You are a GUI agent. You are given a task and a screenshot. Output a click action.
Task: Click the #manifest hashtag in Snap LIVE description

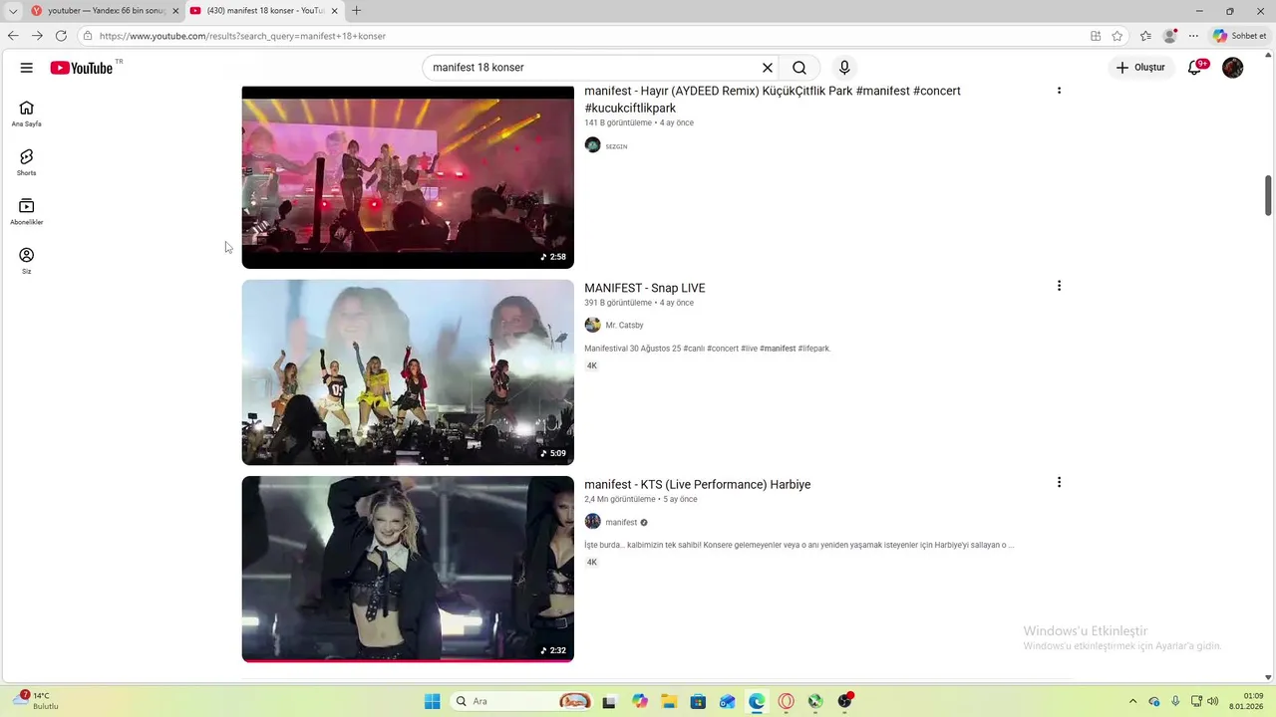coord(778,349)
